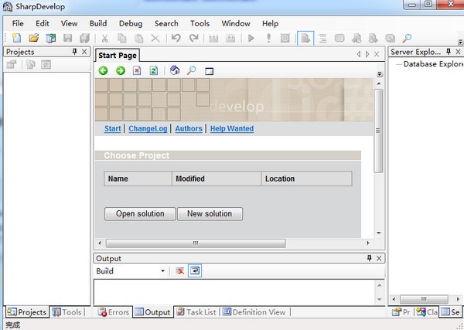Open the Edit menu
464x330 pixels.
[43, 23]
